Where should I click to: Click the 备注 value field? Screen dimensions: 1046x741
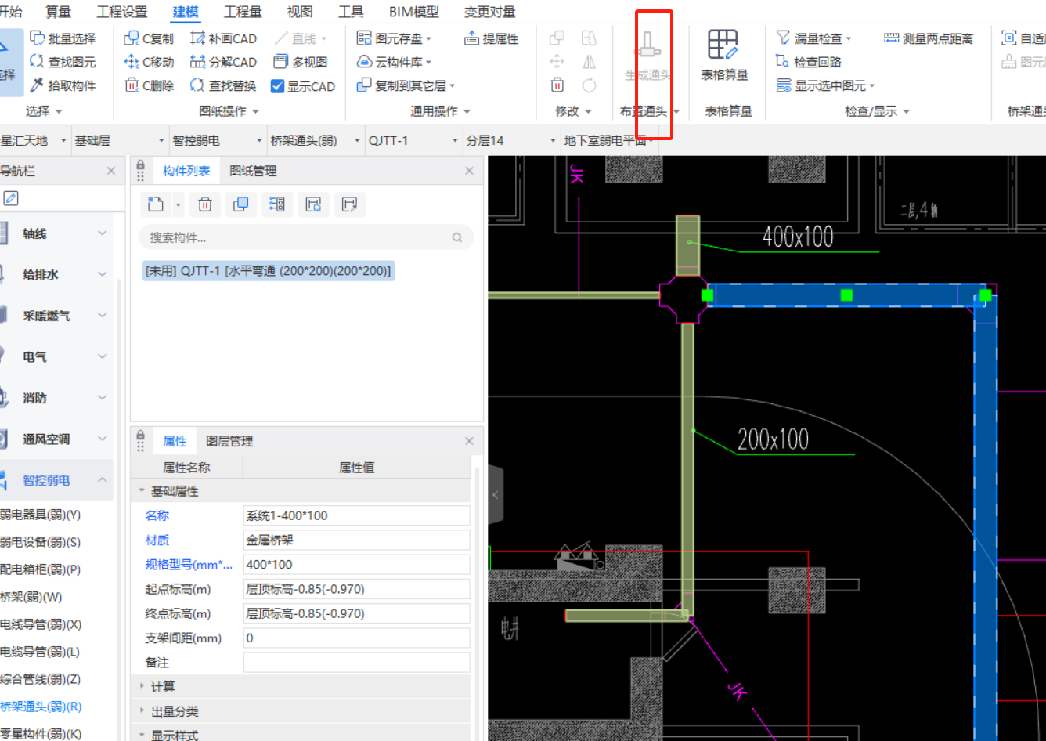[x=356, y=663]
